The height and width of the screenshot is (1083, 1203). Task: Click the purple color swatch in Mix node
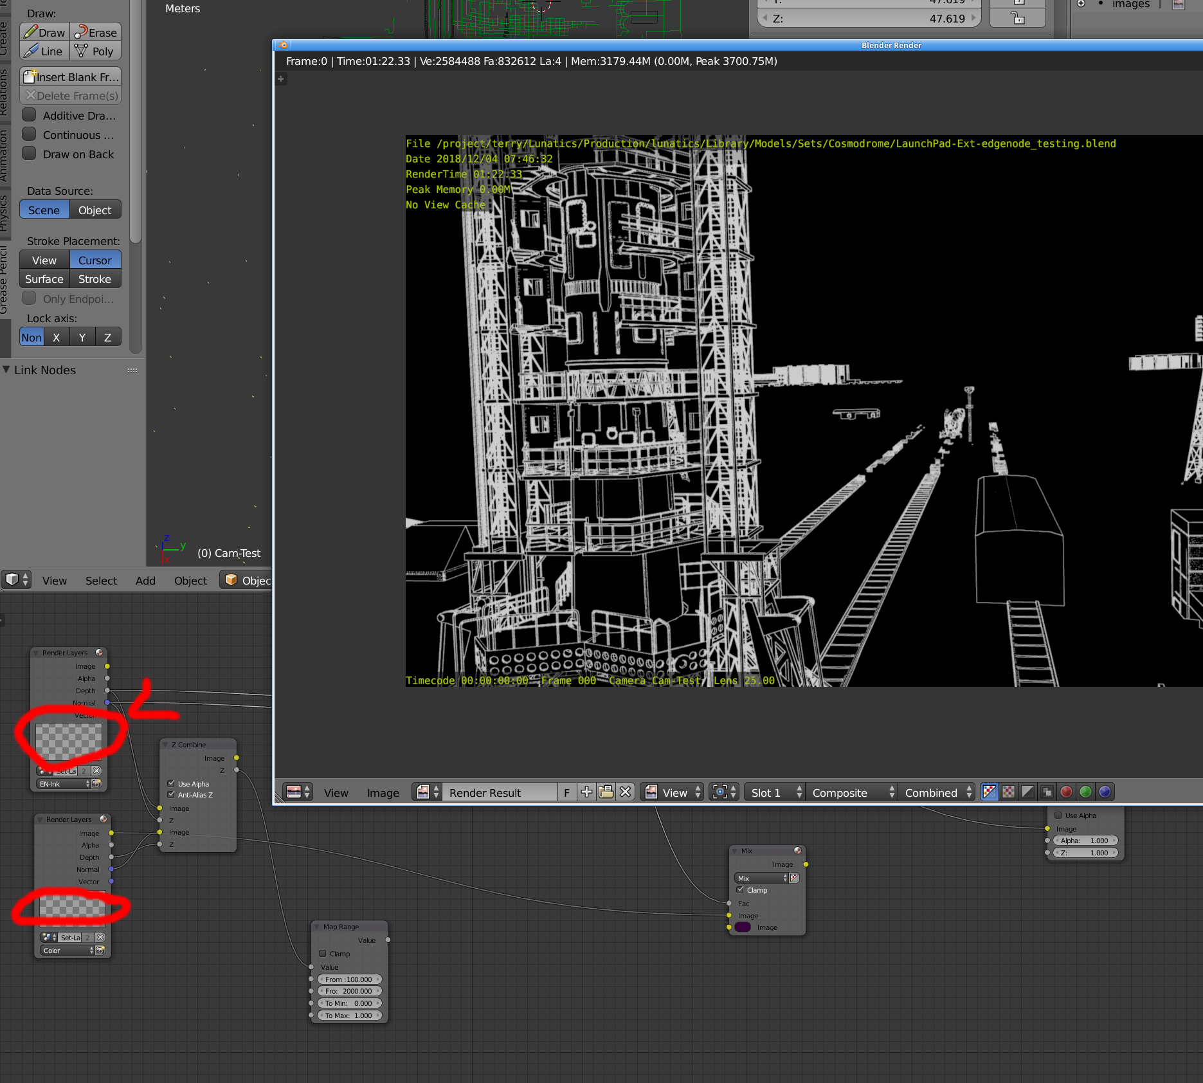[x=743, y=927]
